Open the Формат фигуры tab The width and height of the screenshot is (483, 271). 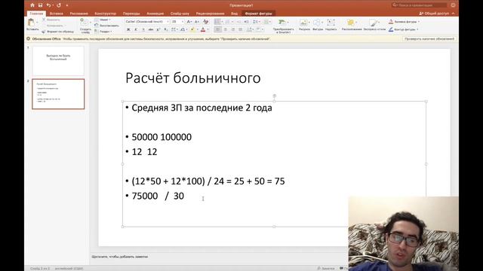[x=258, y=14]
